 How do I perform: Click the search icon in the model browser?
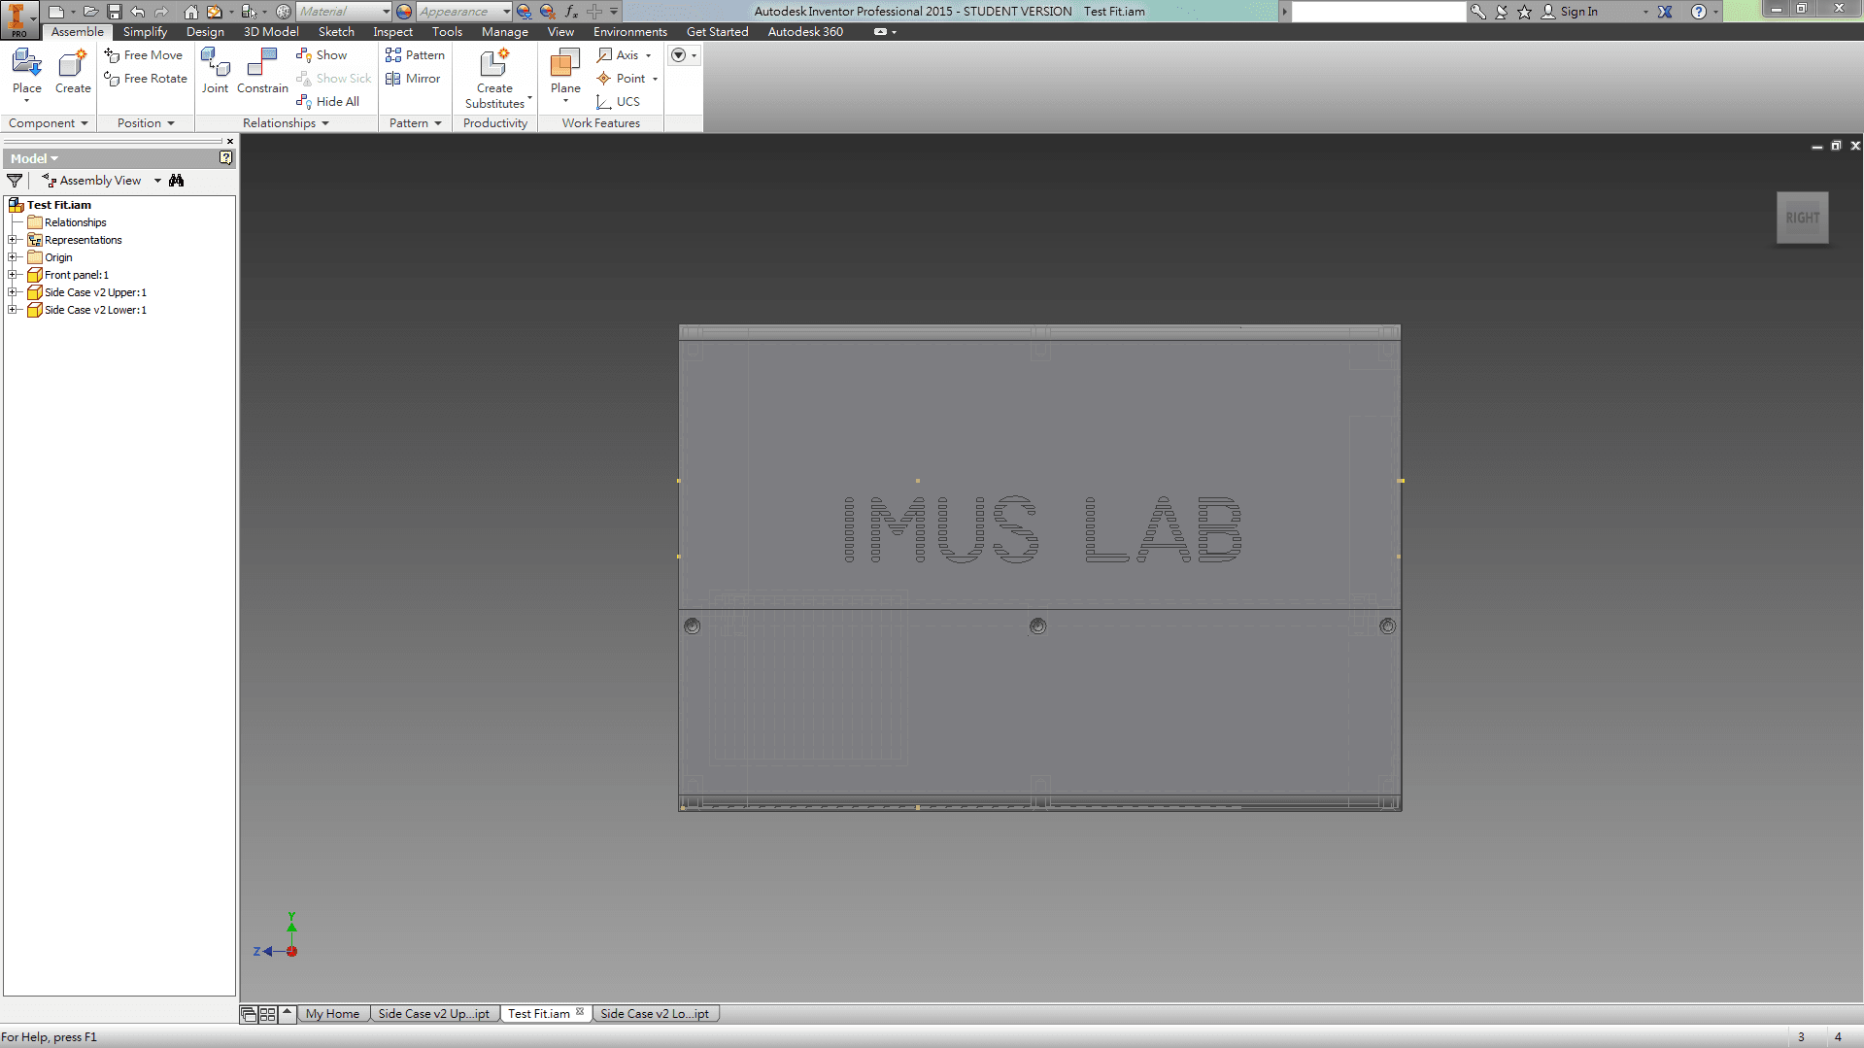coord(177,180)
